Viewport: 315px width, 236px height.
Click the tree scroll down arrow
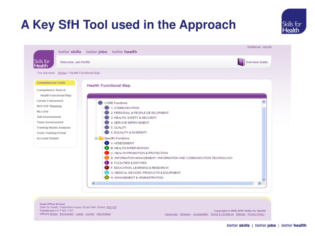[264, 179]
